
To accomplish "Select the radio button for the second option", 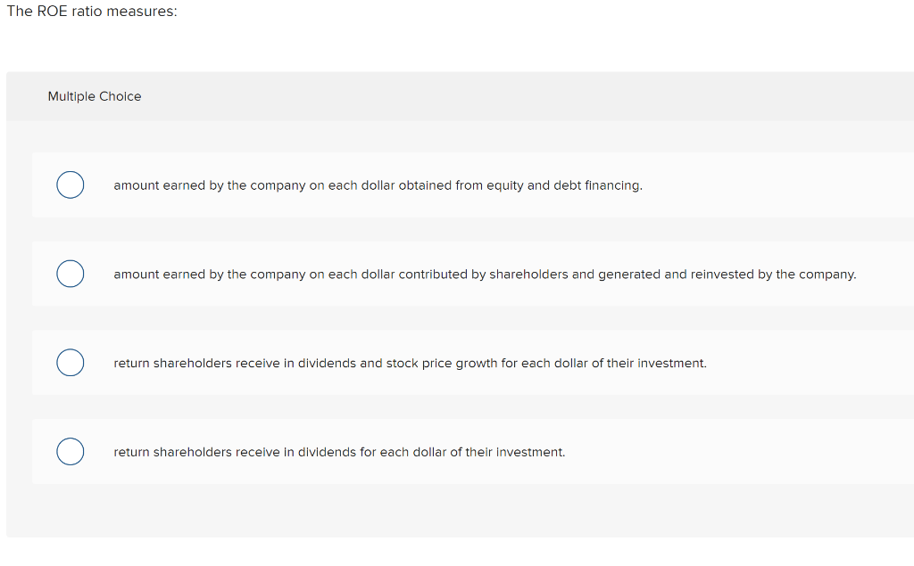I will (x=71, y=274).
